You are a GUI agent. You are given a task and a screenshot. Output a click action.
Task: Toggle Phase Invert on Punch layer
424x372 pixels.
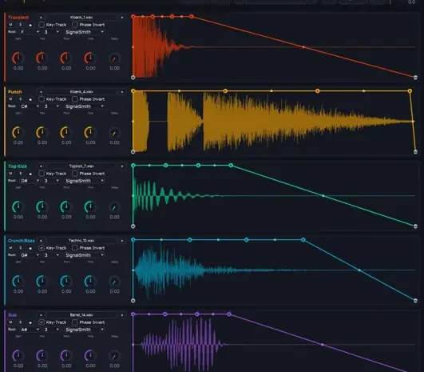74,99
